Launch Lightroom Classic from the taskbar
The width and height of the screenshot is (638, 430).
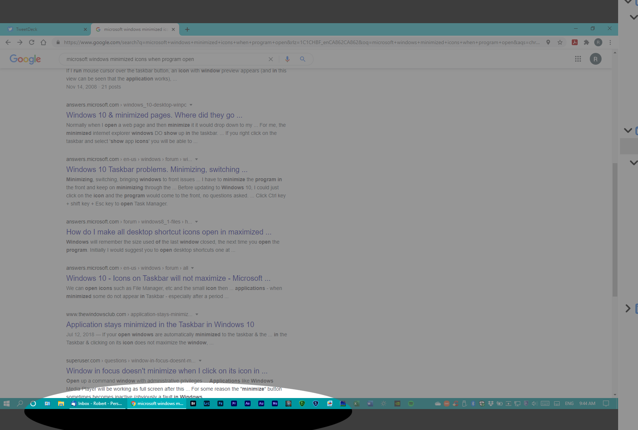tap(207, 404)
